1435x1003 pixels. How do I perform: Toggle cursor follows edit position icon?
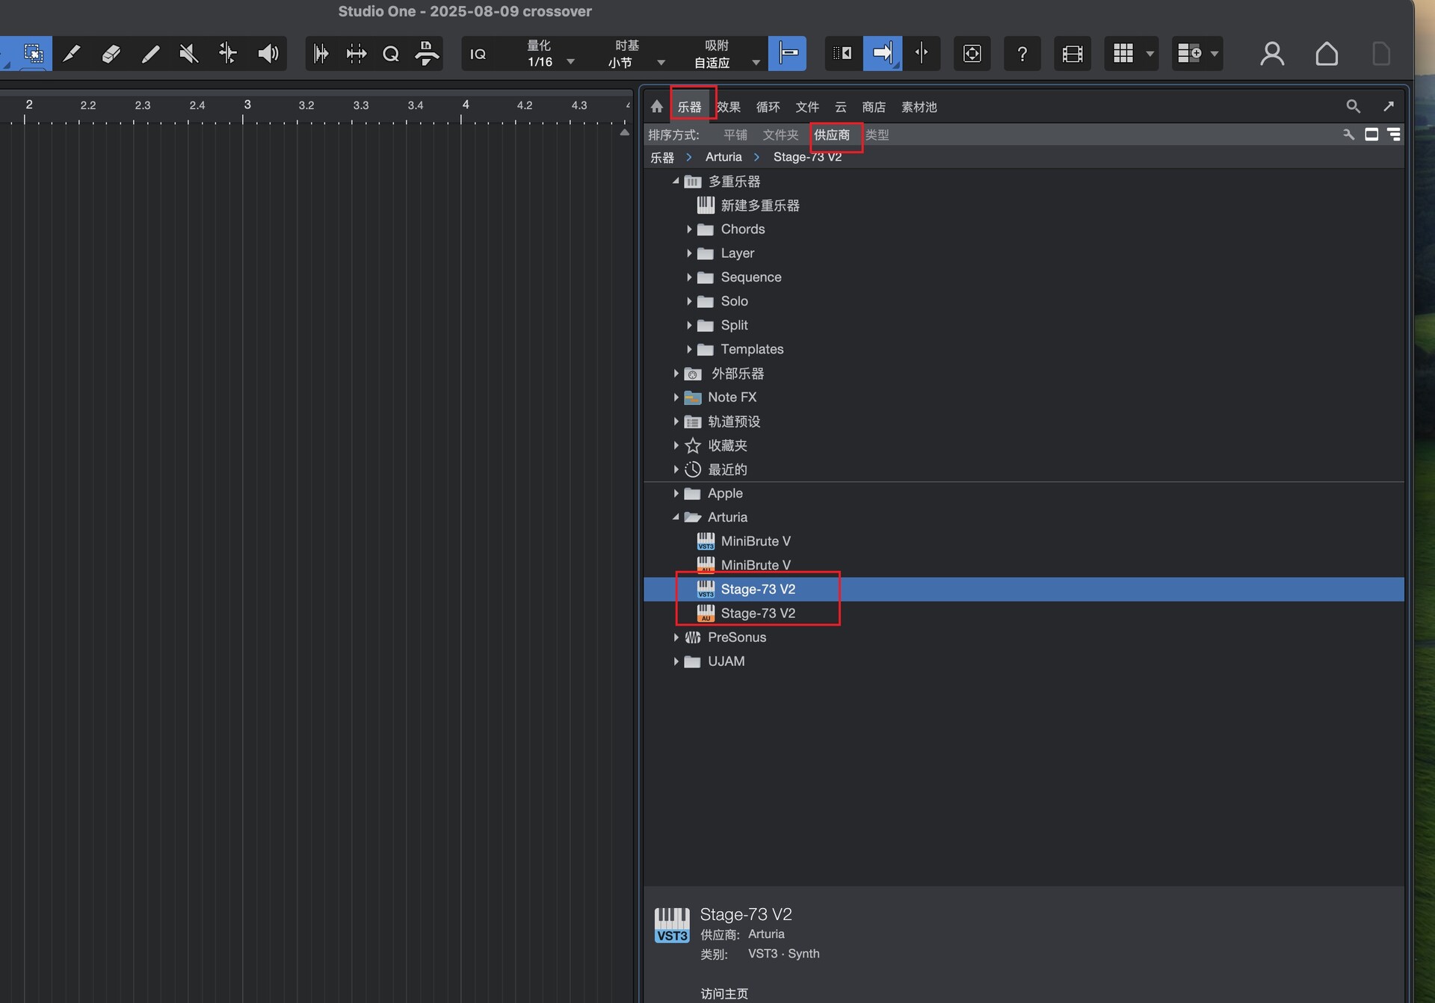click(922, 53)
